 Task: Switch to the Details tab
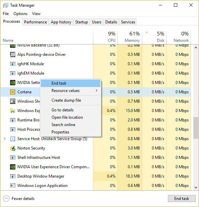point(111,22)
